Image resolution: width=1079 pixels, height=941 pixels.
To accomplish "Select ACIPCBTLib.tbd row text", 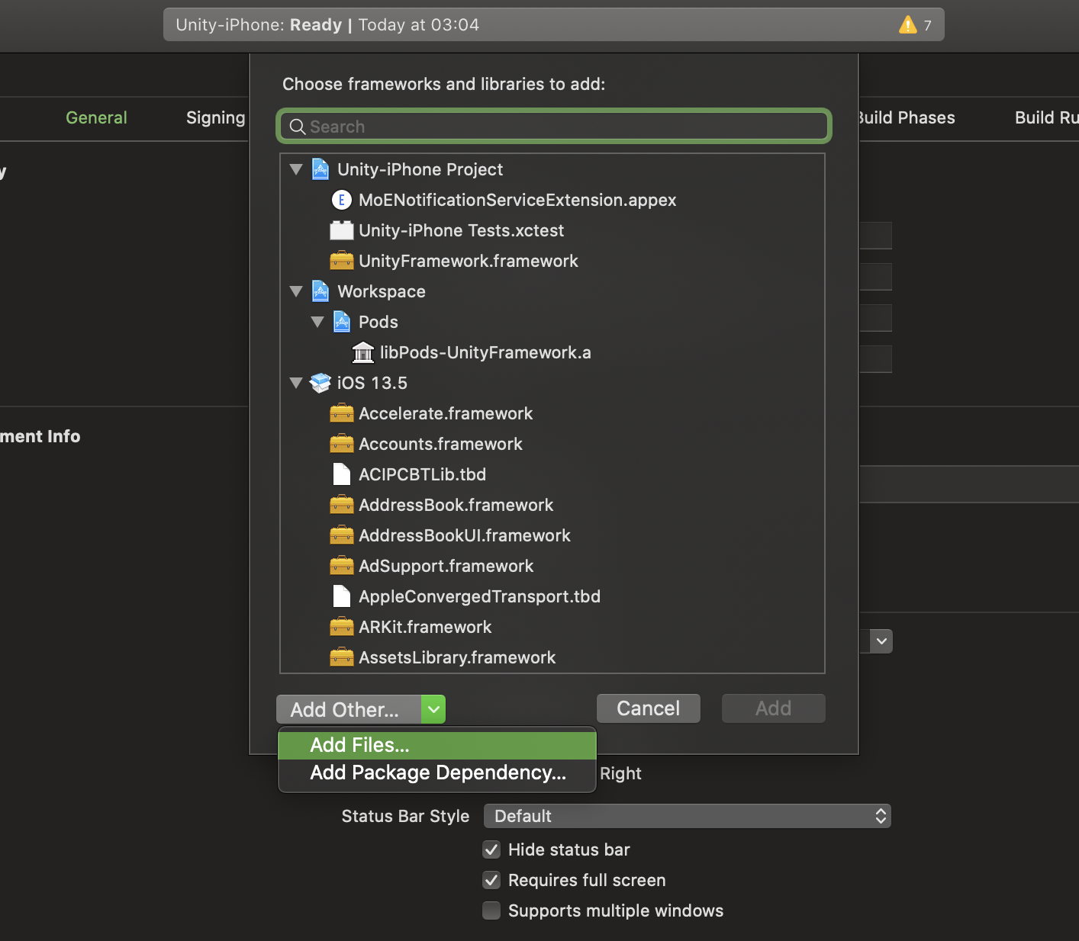I will [422, 474].
